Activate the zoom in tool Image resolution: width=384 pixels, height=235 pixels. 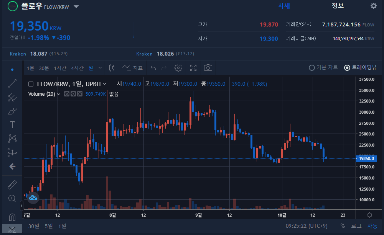pyautogui.click(x=12, y=198)
